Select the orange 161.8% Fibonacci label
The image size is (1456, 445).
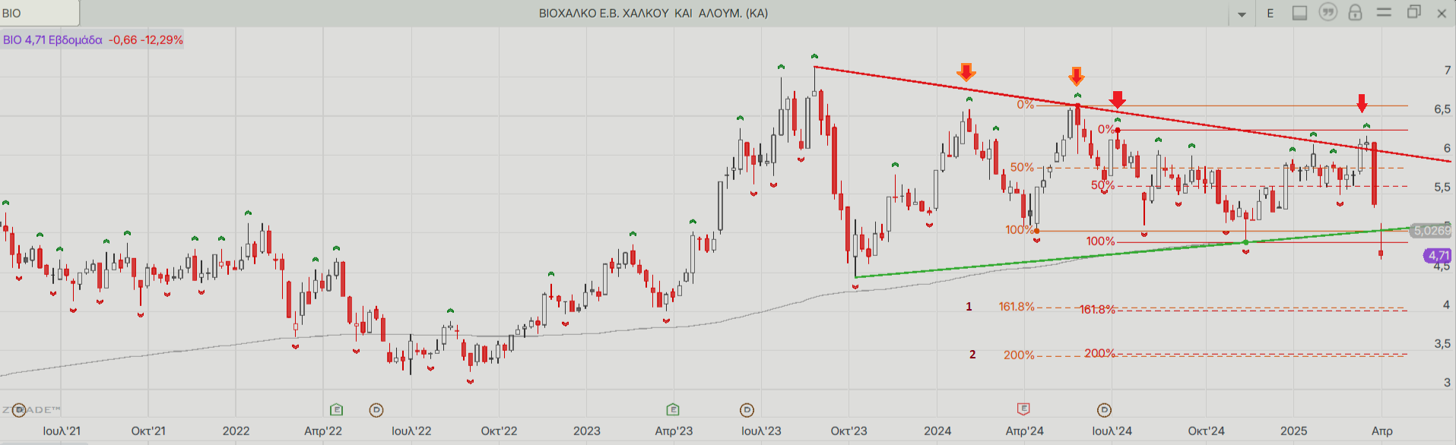(1017, 307)
